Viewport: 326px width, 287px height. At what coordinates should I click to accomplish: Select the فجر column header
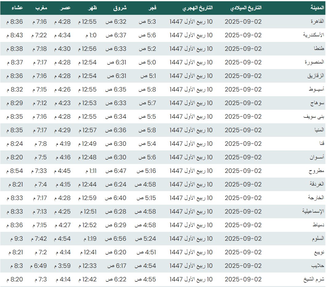153,8
